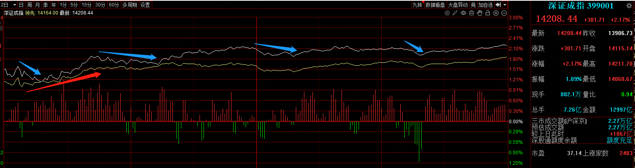This screenshot has width=635, height=168.
Task: Click the 加自选 button
Action: tap(486, 5)
